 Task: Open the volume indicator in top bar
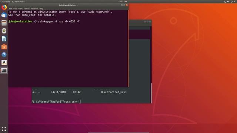click(228, 1)
